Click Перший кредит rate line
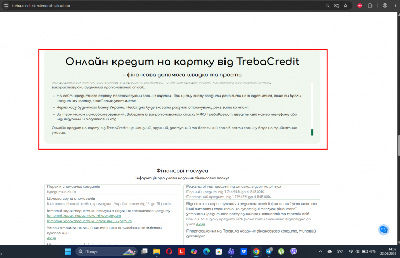Screen dimensions: 400x258 coord(225,192)
